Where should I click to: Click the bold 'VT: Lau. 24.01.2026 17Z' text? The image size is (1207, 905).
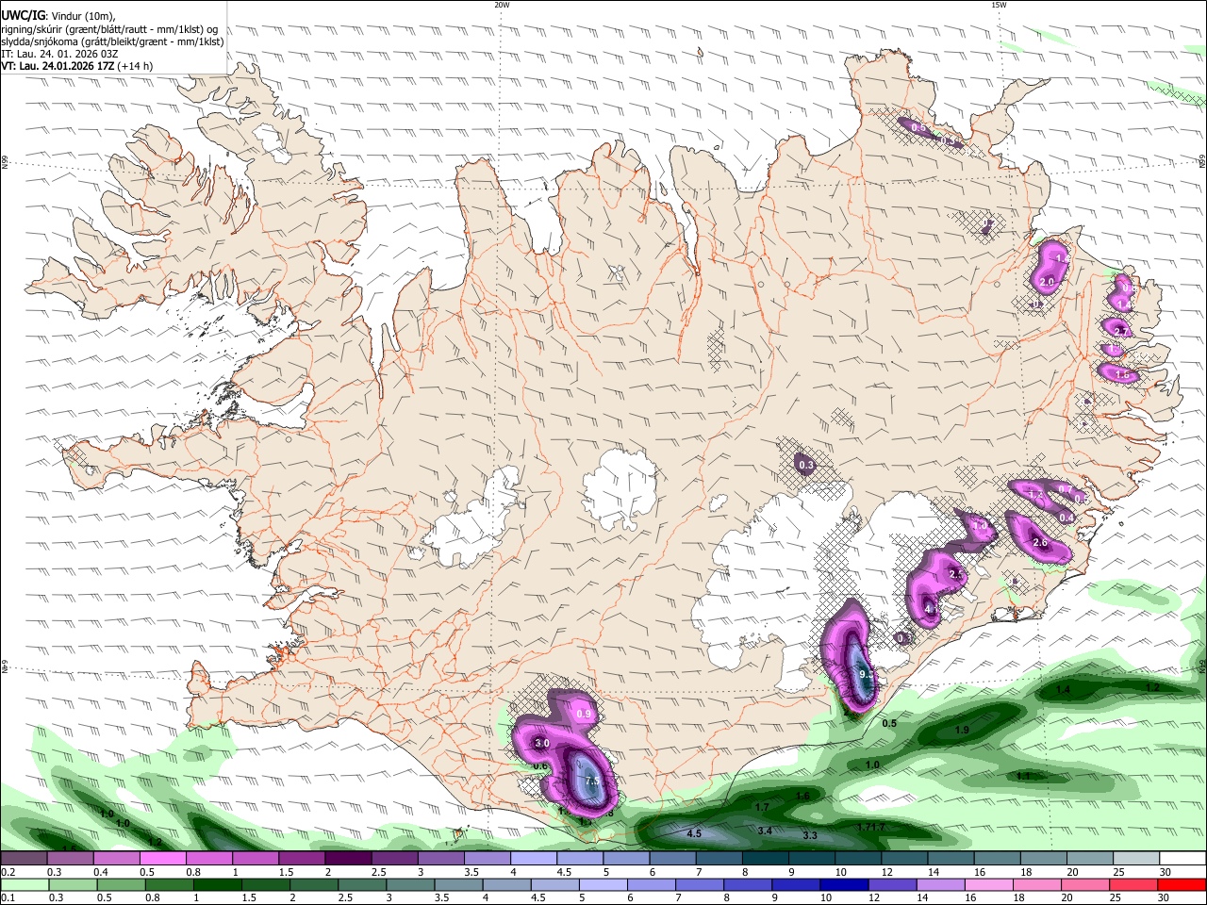58,66
